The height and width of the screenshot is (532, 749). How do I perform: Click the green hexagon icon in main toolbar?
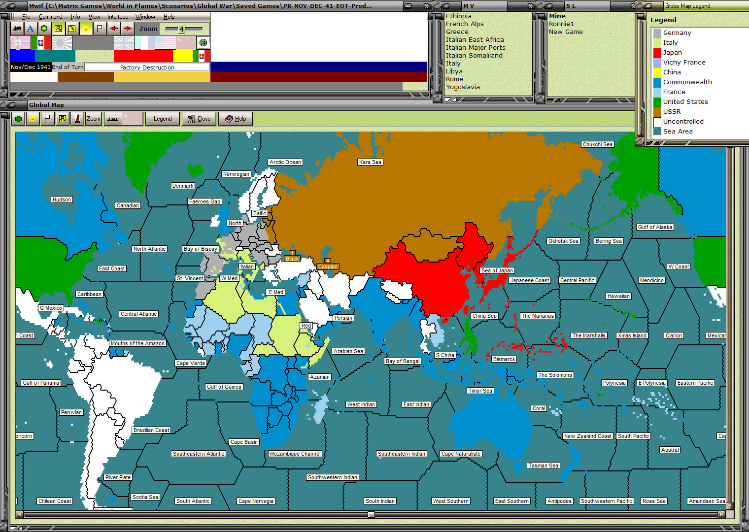pos(44,29)
